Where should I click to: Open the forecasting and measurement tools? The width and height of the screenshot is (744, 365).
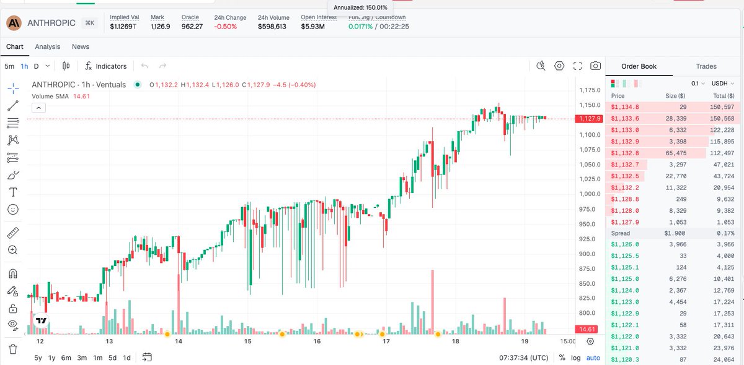tap(13, 158)
